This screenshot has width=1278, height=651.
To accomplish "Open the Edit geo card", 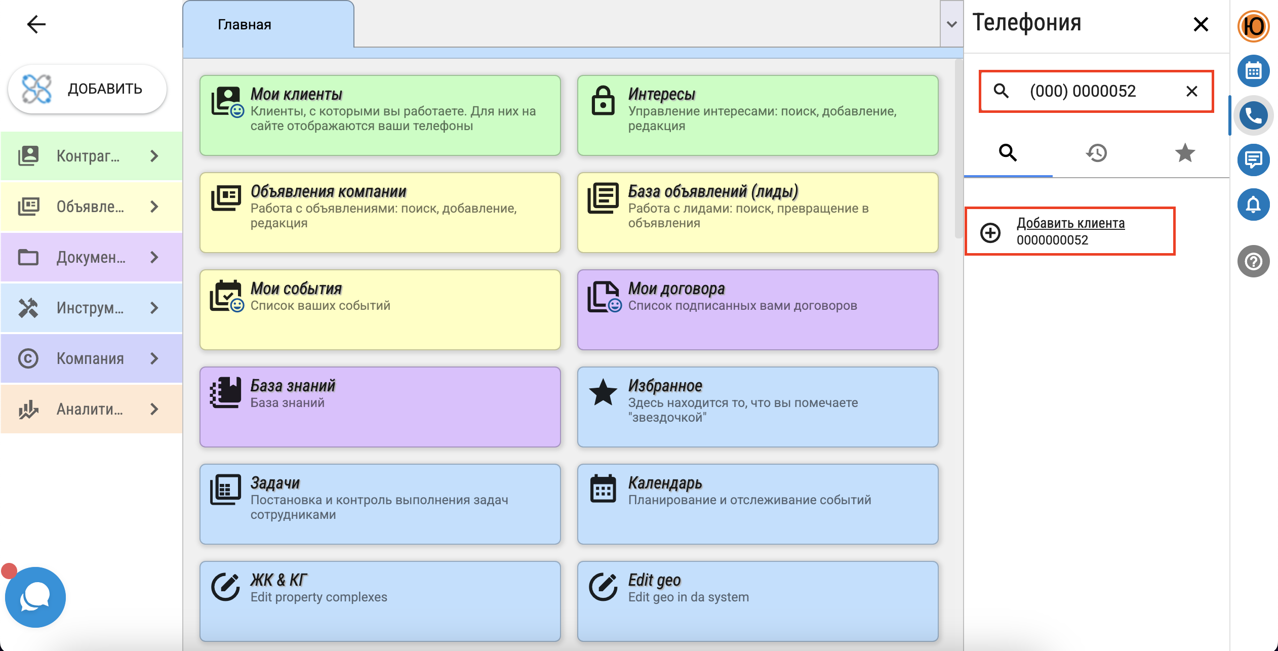I will pyautogui.click(x=757, y=601).
